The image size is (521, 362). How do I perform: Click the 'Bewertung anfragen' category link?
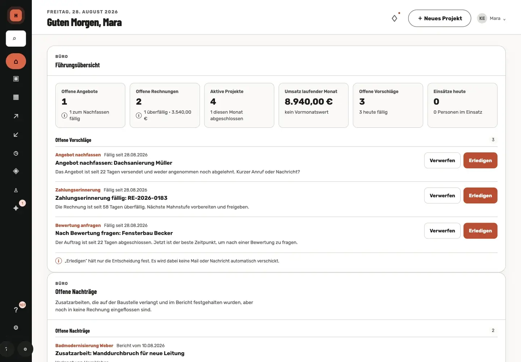click(78, 226)
